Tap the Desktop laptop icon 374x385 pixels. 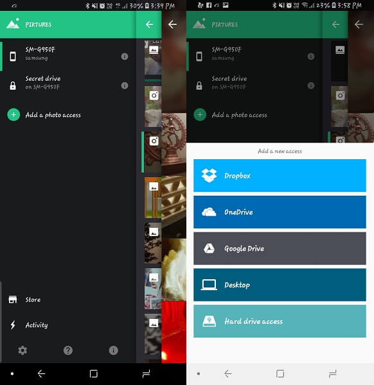point(209,285)
